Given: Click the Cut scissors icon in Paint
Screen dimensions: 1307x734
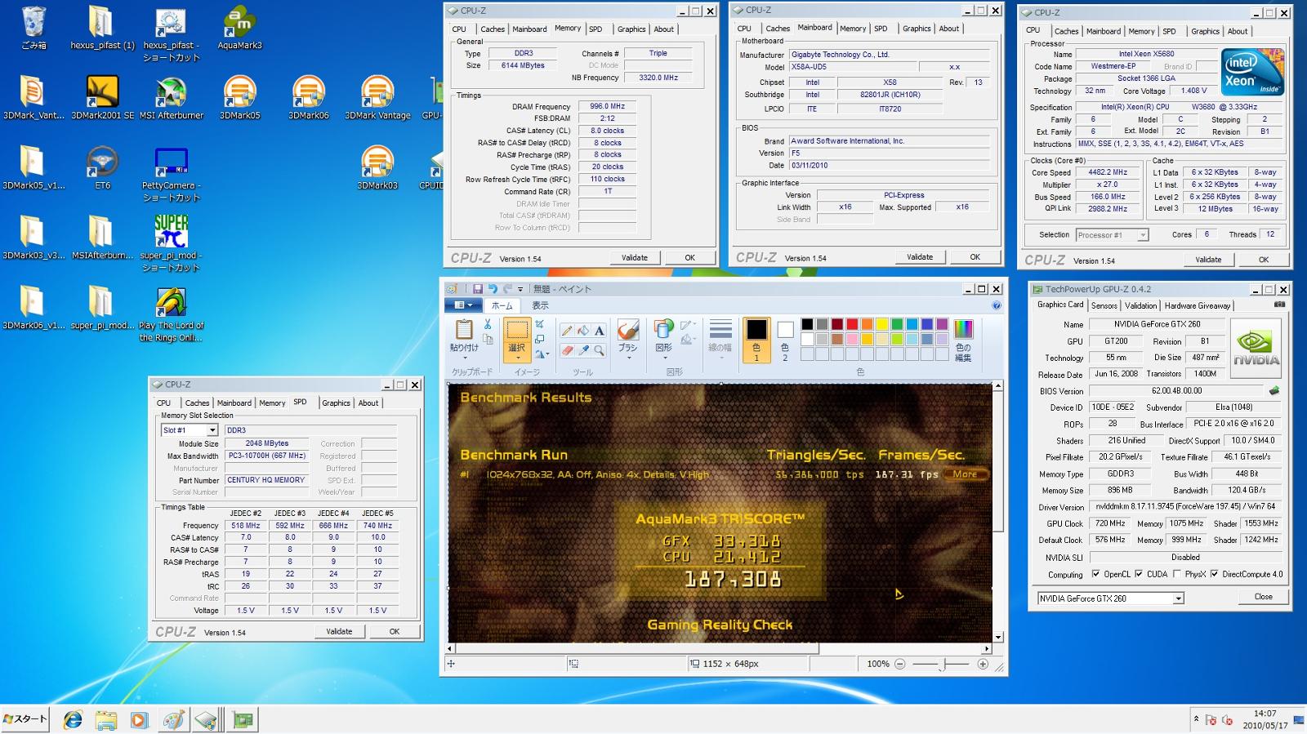Looking at the screenshot, I should (x=488, y=324).
